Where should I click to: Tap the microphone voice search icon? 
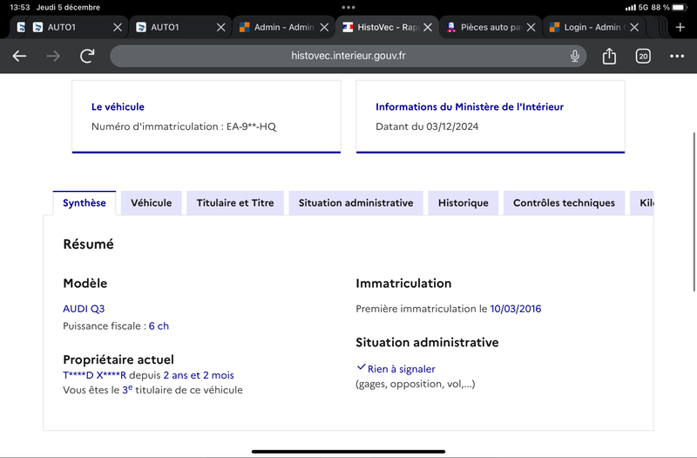(575, 56)
